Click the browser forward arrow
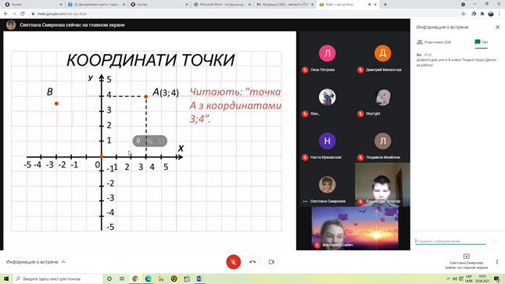This screenshot has width=505, height=284. click(x=14, y=13)
